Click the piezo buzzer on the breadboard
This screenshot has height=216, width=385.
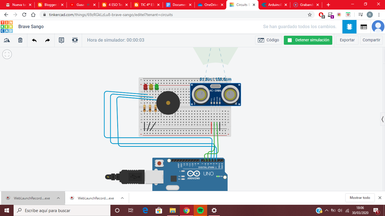coord(168,103)
